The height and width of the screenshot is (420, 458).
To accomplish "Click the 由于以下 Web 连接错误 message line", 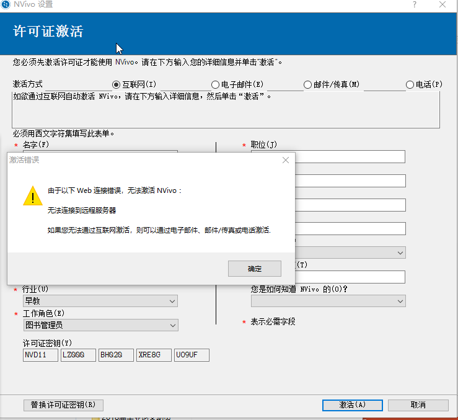I will (x=115, y=190).
